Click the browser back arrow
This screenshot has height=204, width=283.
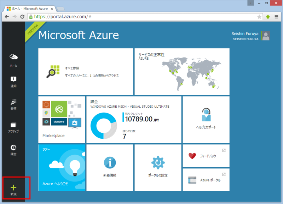[x=7, y=17]
